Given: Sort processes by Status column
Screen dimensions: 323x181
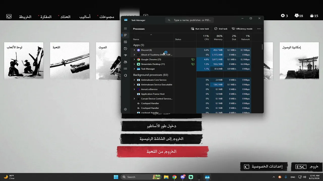Looking at the screenshot, I should pos(185,37).
